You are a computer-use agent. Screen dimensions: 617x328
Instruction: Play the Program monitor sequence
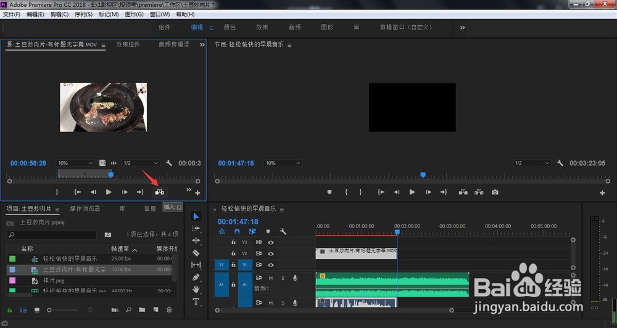pyautogui.click(x=412, y=192)
